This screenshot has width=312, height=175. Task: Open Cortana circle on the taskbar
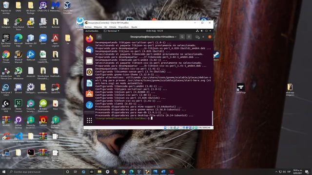[x=67, y=172]
